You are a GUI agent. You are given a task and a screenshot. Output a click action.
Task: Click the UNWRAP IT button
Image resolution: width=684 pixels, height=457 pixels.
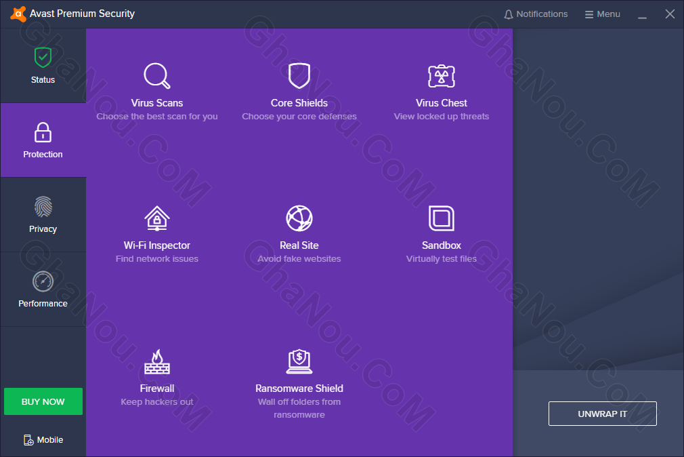coord(603,414)
